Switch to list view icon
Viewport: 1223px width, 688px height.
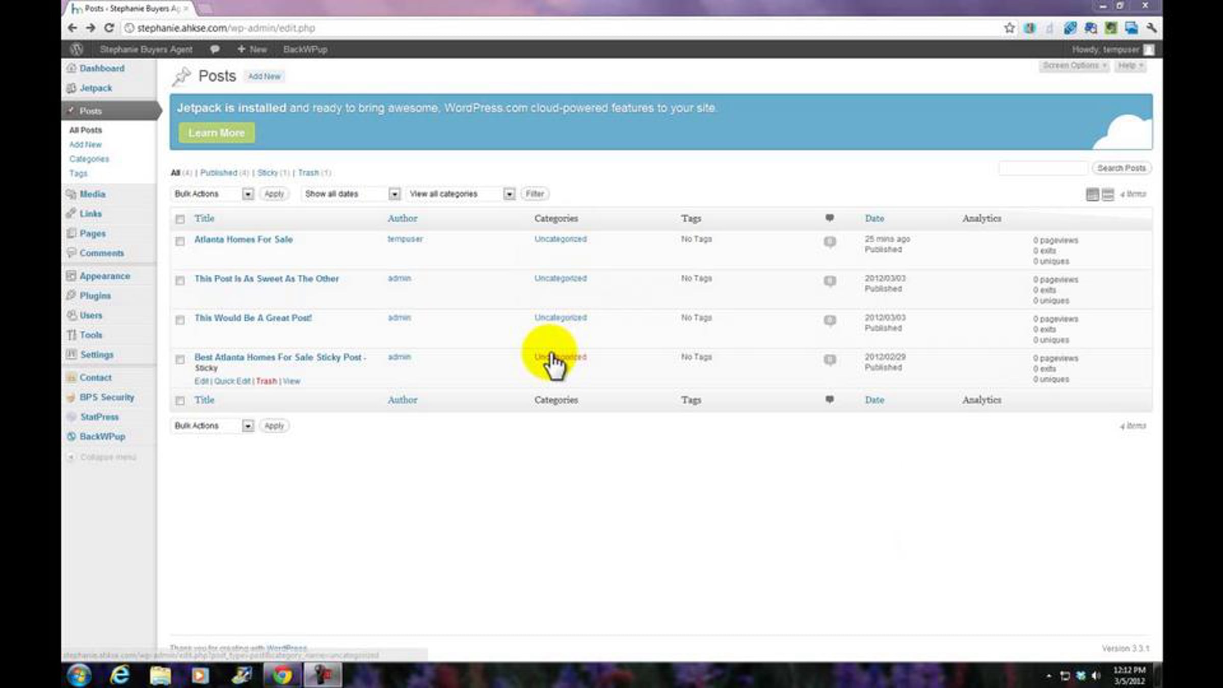(1092, 194)
